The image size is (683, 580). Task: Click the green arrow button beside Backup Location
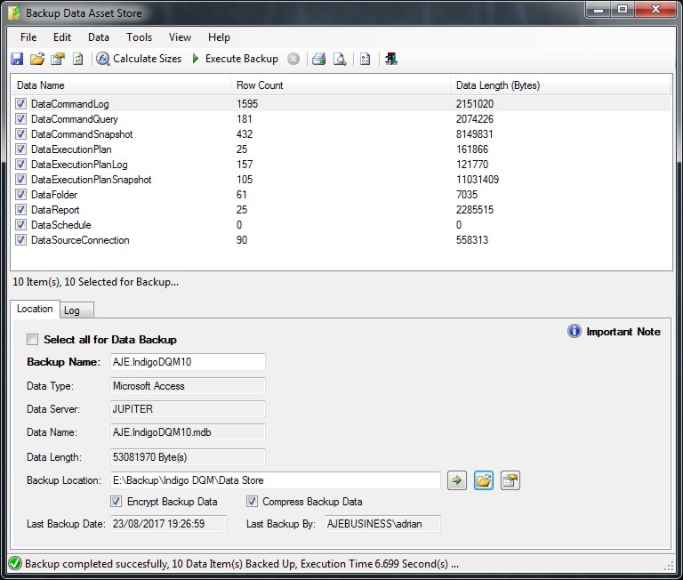456,480
